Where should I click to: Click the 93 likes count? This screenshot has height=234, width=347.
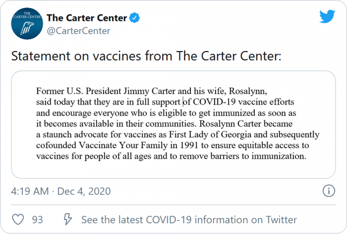point(37,219)
